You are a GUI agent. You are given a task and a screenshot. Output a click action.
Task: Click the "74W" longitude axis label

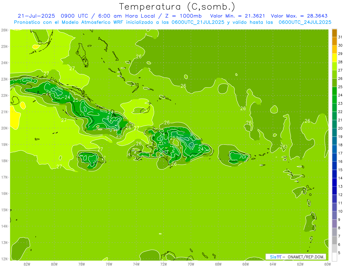[x=136, y=264]
